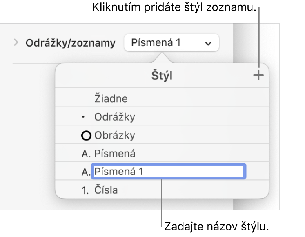Add a new list style with plus button

pyautogui.click(x=258, y=76)
